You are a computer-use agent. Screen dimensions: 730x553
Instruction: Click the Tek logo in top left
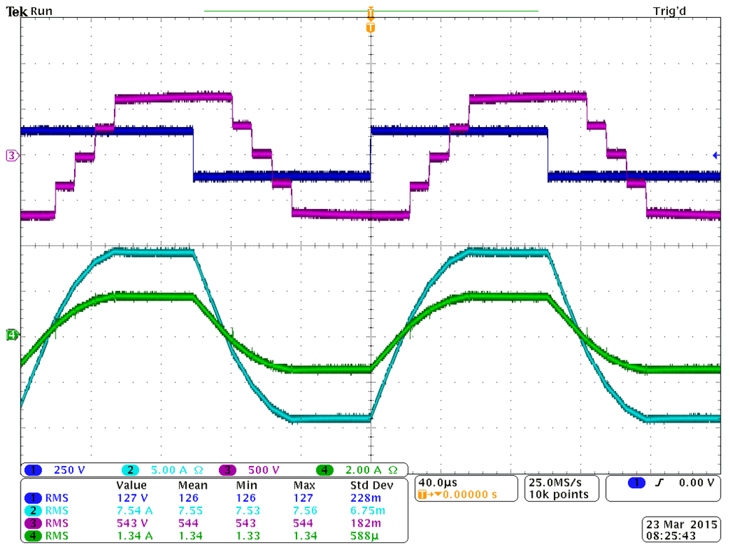click(16, 10)
